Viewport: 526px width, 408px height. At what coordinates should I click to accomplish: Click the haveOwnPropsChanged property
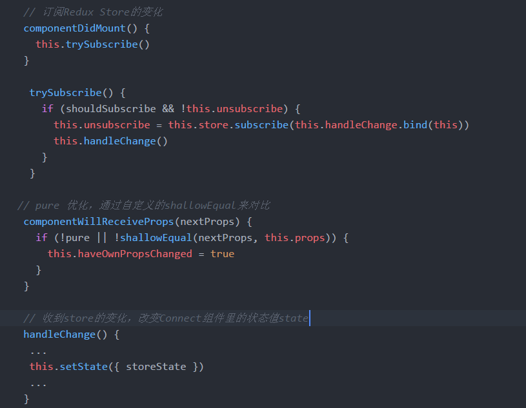135,254
